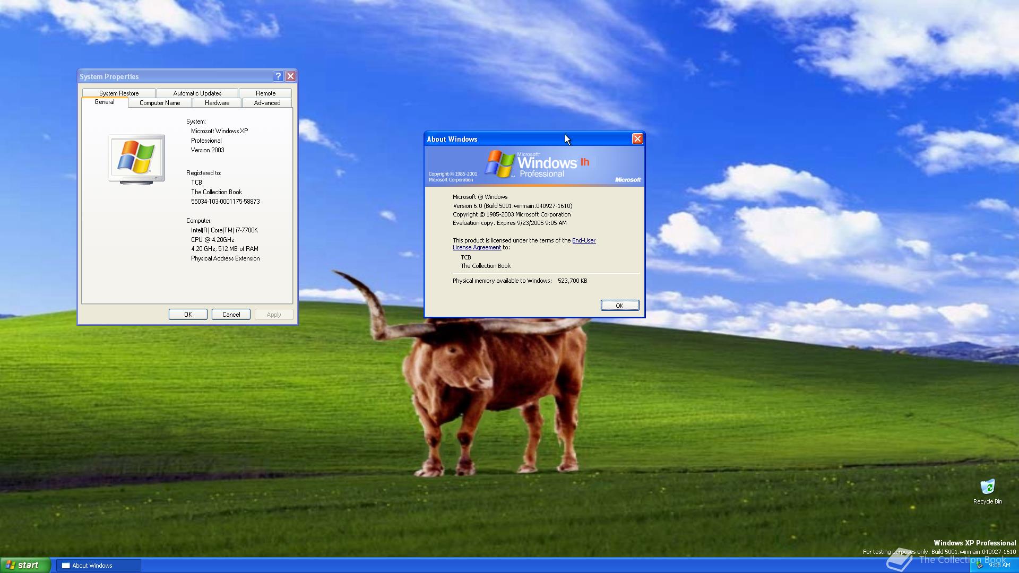The height and width of the screenshot is (573, 1019).
Task: Close the System Properties window
Action: point(290,76)
